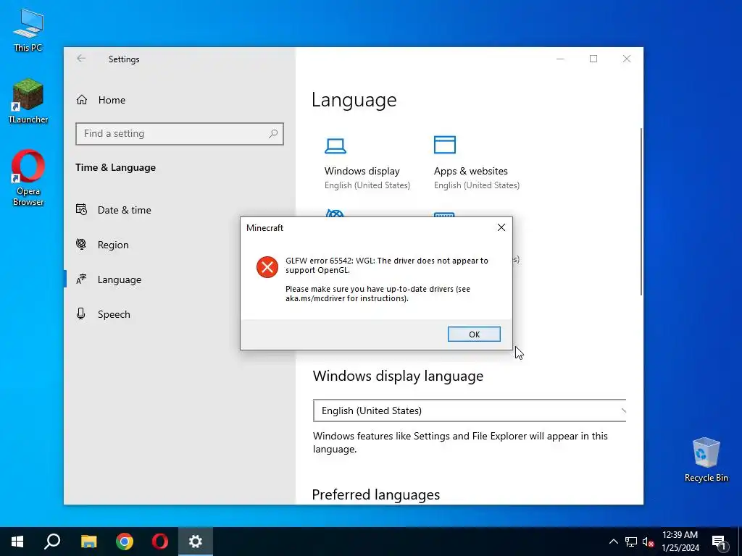Image resolution: width=742 pixels, height=556 pixels.
Task: Click the Date & time calendar icon
Action: click(81, 209)
